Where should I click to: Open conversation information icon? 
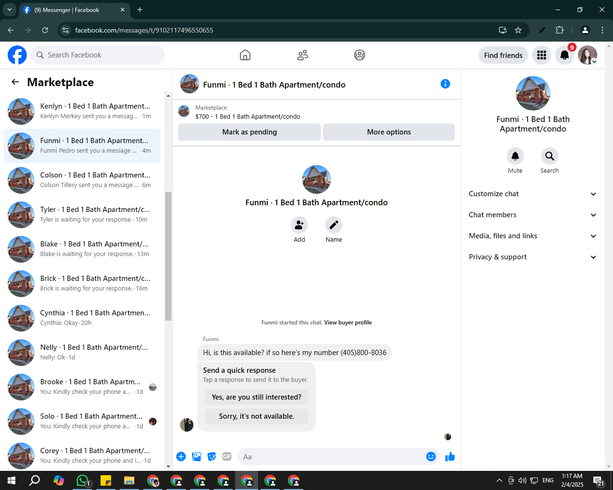[445, 84]
